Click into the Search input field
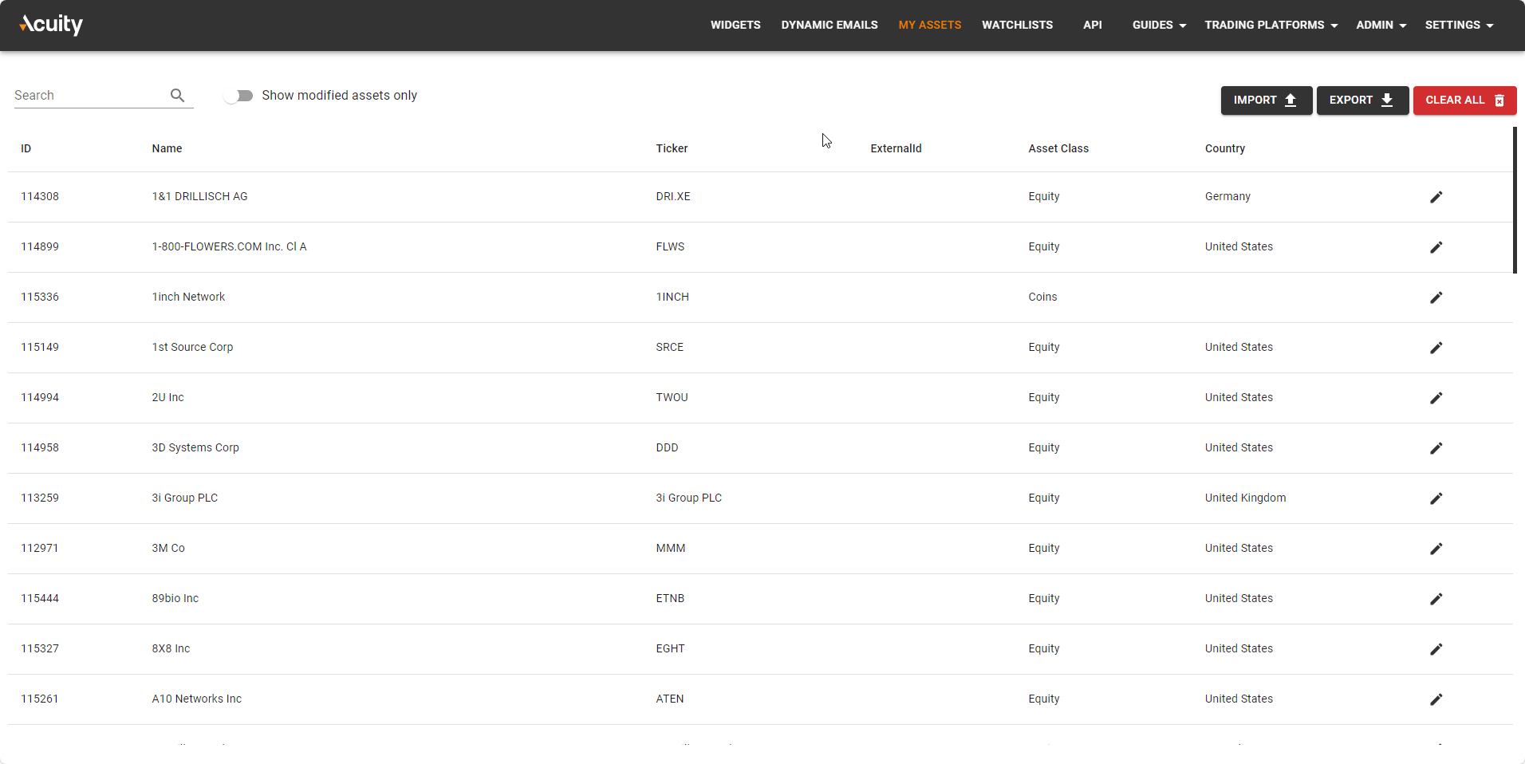This screenshot has width=1525, height=764. [x=88, y=96]
